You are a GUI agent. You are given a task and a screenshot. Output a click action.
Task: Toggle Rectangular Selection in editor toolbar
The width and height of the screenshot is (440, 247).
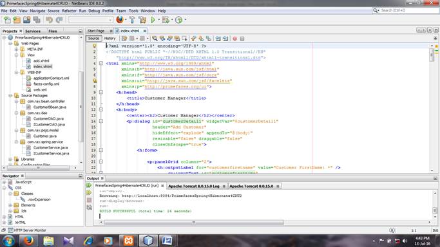(184, 39)
